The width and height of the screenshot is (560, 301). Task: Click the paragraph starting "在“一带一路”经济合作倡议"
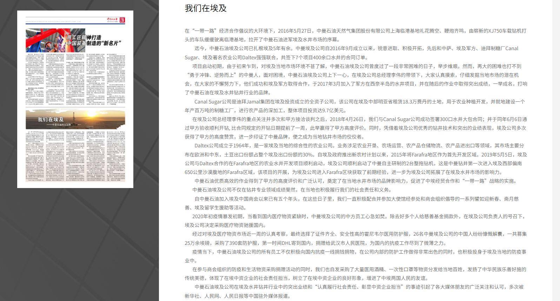tap(356, 35)
